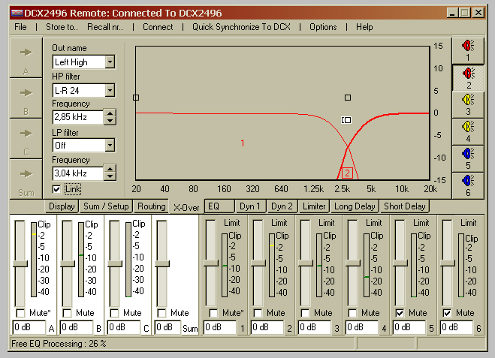Switch to the Dyn 2 tab

282,206
